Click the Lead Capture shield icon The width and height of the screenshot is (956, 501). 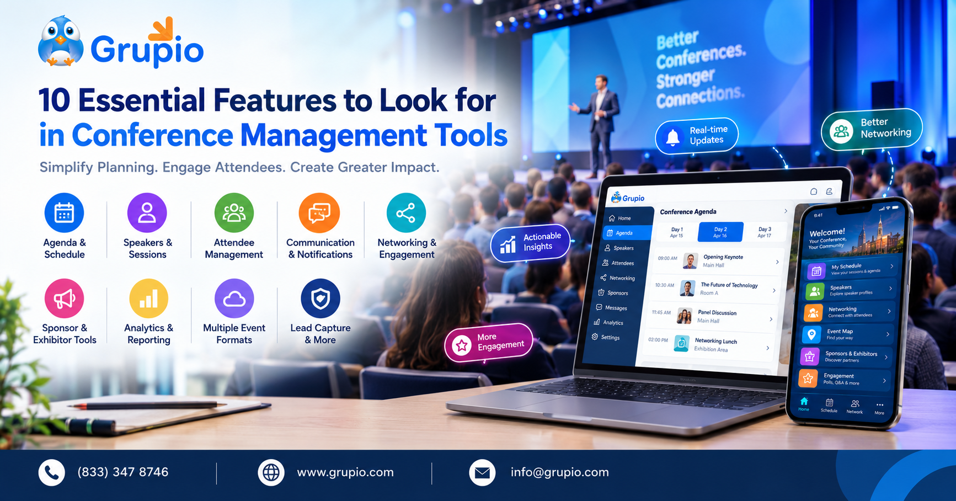(321, 299)
